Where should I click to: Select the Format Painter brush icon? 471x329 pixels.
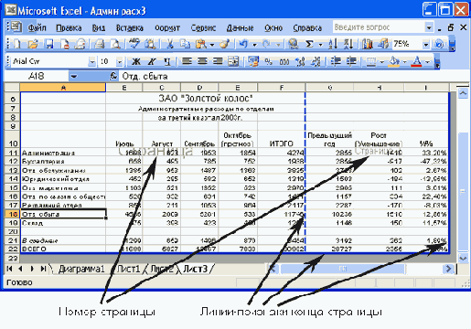(x=225, y=45)
